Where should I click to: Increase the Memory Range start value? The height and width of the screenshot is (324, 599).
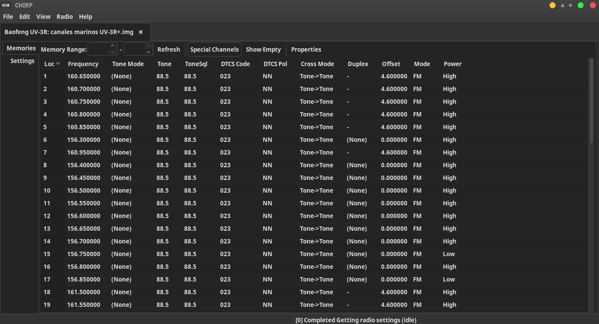click(x=113, y=46)
